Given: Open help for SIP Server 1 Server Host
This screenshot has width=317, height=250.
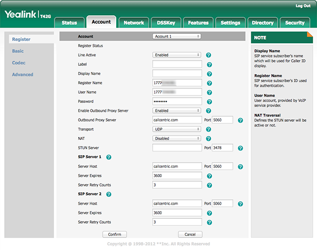Looking at the screenshot, I should point(240,167).
